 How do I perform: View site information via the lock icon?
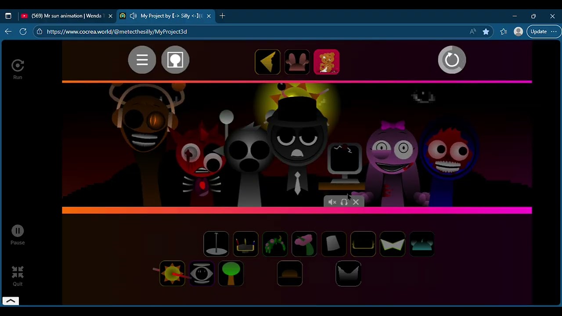coord(40,32)
